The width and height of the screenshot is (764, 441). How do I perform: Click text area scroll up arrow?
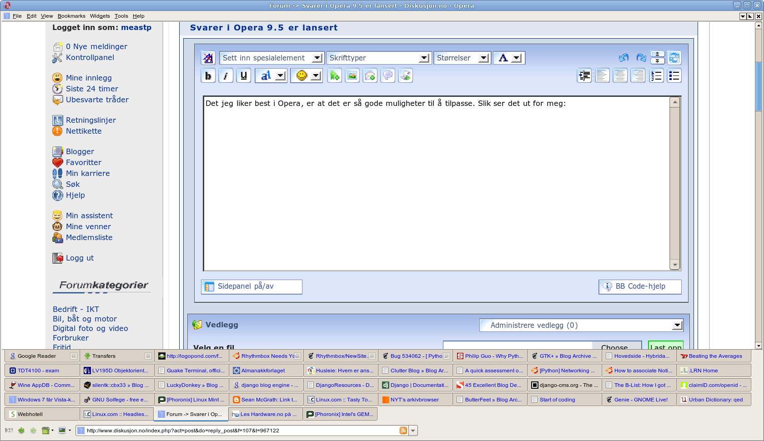click(x=675, y=102)
